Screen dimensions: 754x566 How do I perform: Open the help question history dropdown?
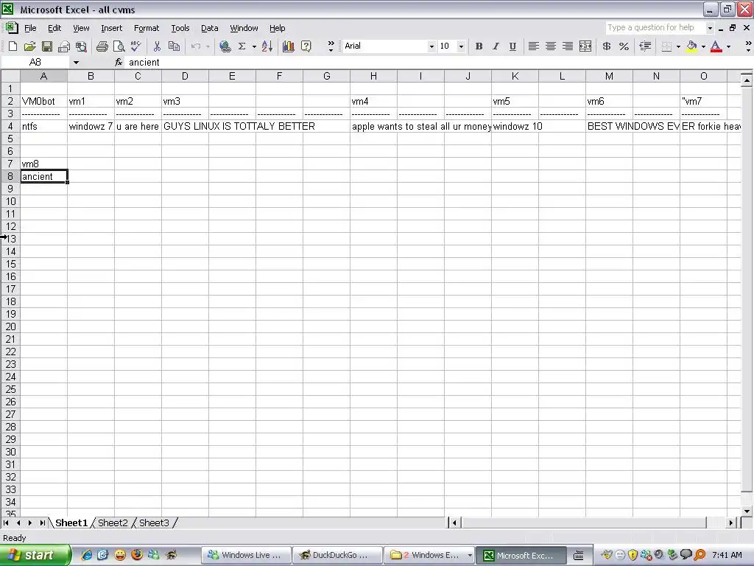(x=710, y=28)
